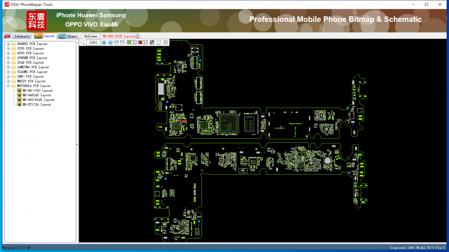Maximize the DZKJ PhoneRepair Tools window
This screenshot has height=252, width=449.
[427, 4]
